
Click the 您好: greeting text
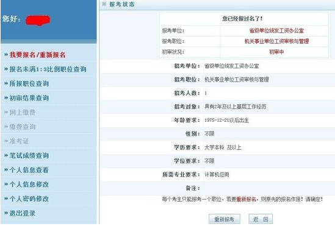tap(12, 19)
